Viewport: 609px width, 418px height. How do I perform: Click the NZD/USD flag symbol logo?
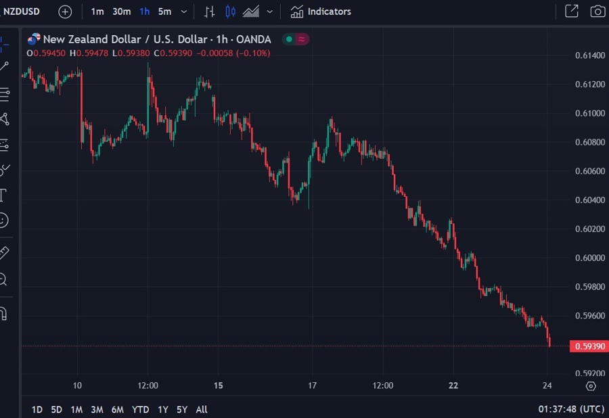pos(34,39)
